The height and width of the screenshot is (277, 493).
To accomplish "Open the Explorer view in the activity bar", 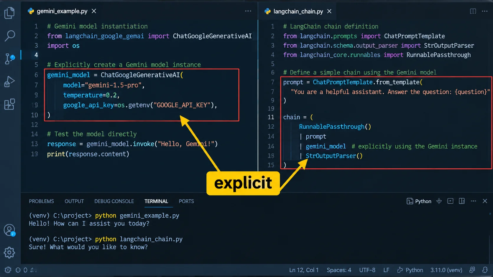I will click(x=9, y=13).
